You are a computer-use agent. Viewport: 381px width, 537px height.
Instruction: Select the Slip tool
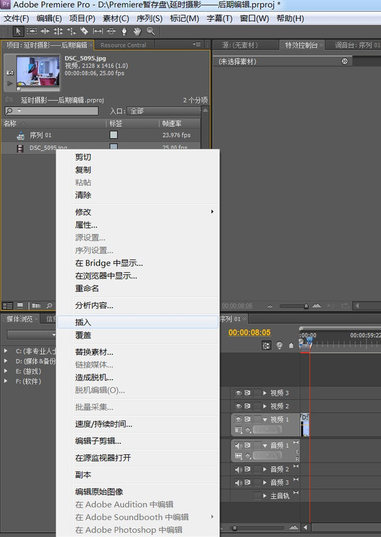click(x=98, y=32)
